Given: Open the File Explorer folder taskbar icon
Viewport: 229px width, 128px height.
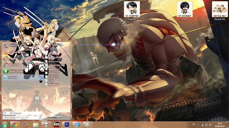Looking at the screenshot, I should (x=35, y=125).
